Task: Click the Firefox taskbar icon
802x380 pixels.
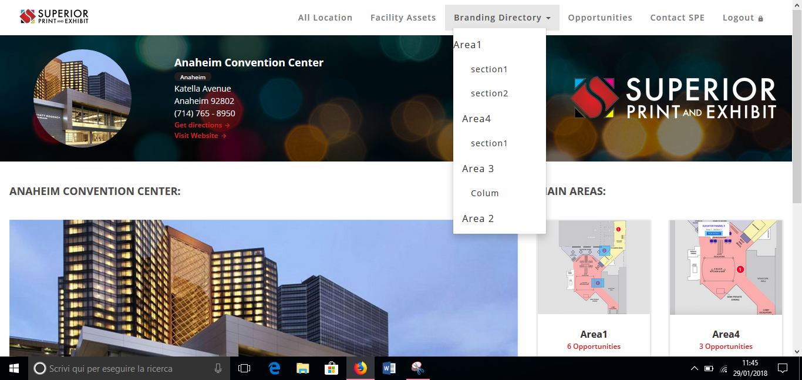Action: tap(360, 368)
